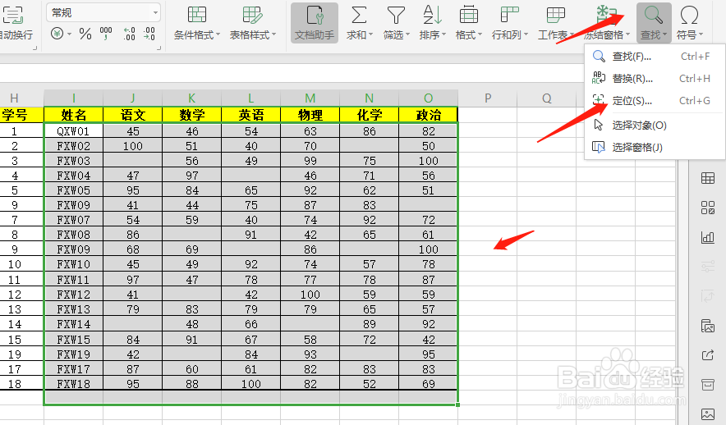Click the 冻结窗格 freeze panes icon
Screen dimensions: 726x425
(x=606, y=16)
